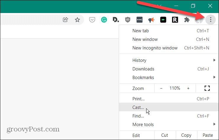Increase zoom with the plus button
Viewport: 219px width, 140px height.
(x=188, y=88)
